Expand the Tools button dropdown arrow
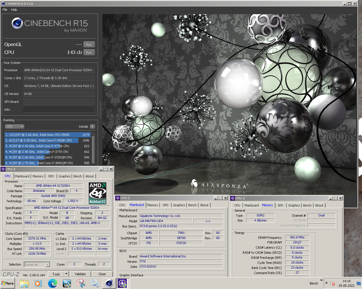 tap(66, 274)
